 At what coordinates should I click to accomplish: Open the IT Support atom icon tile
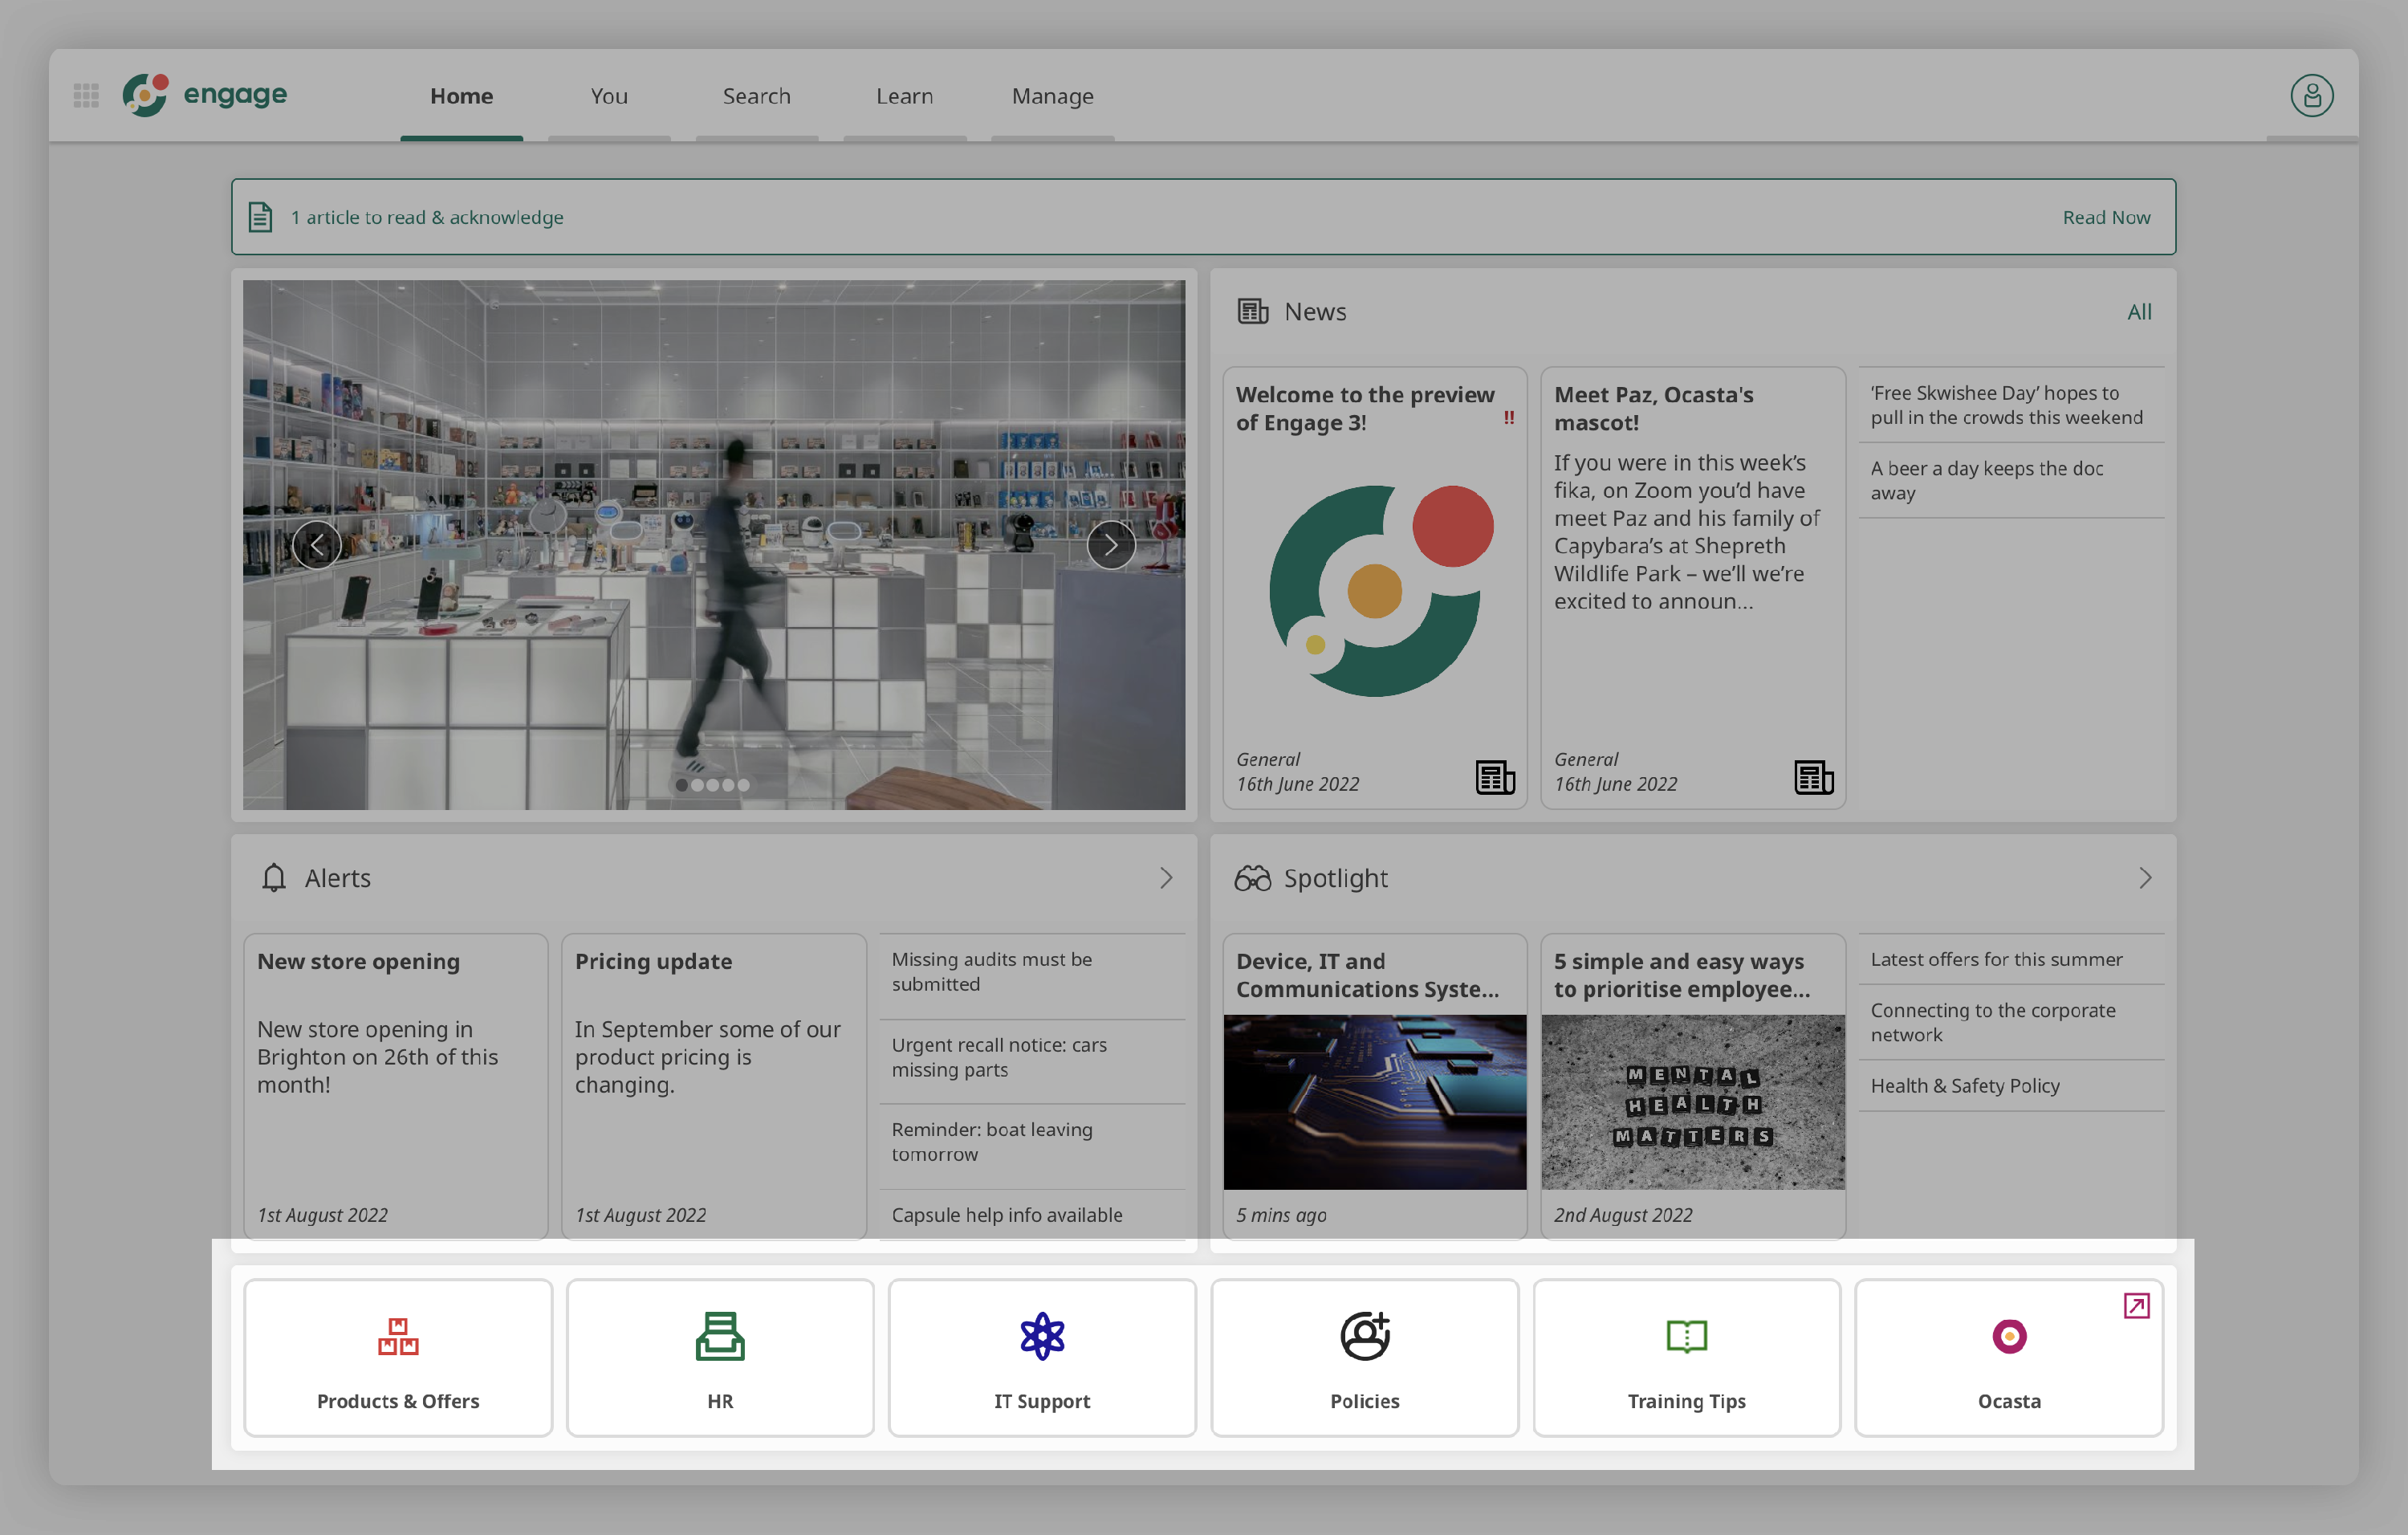click(1042, 1357)
